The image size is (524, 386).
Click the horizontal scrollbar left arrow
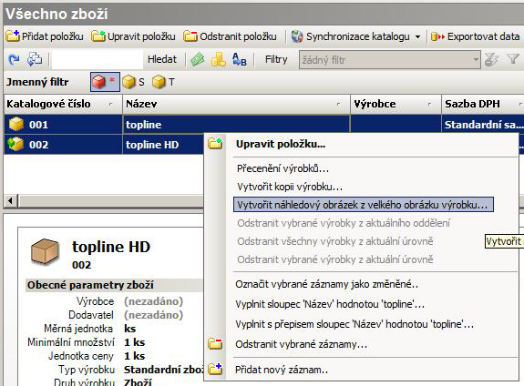(10, 200)
